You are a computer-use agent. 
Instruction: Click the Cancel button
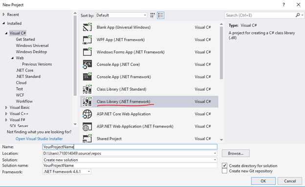(x=290, y=181)
